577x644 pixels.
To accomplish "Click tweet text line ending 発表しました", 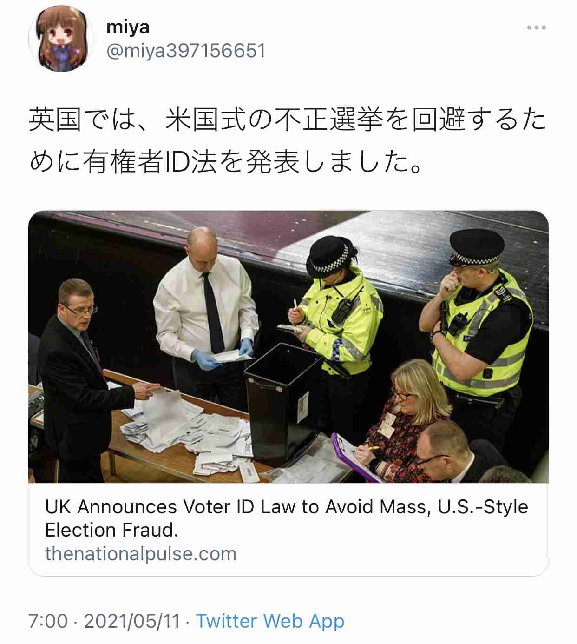I will [226, 162].
